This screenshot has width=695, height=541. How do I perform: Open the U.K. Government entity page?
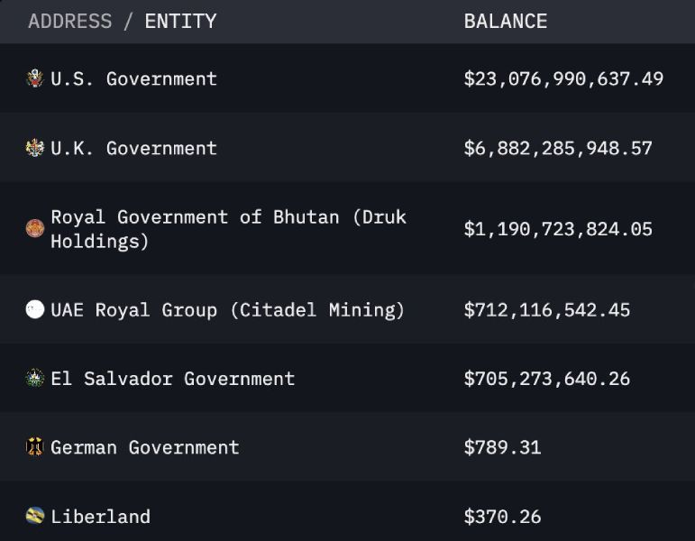133,148
